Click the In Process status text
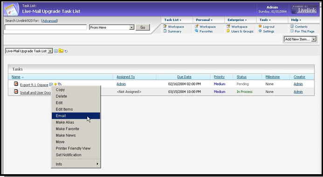 pyautogui.click(x=244, y=92)
